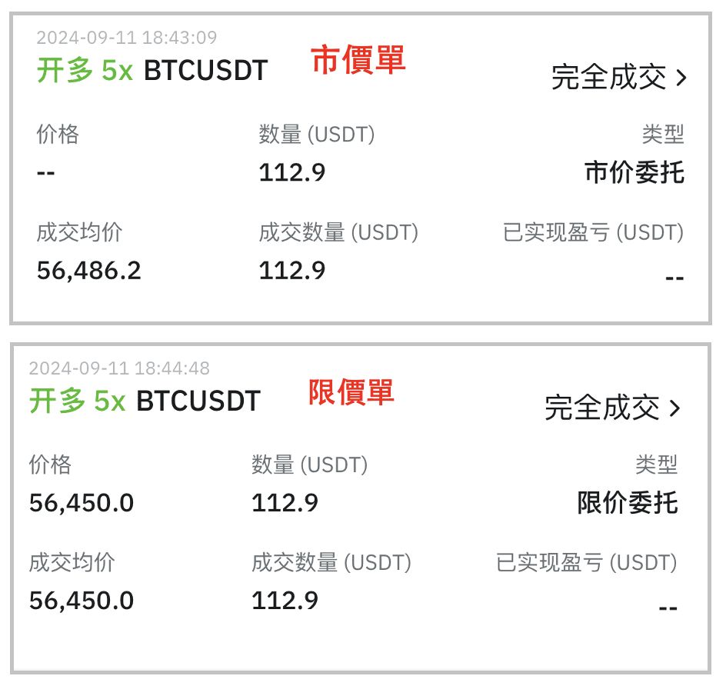
Task: Click the 类型 label in the bottom order
Action: pos(656,465)
